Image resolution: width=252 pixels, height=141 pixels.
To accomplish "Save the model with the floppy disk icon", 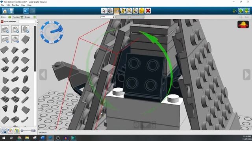I will [11, 11].
